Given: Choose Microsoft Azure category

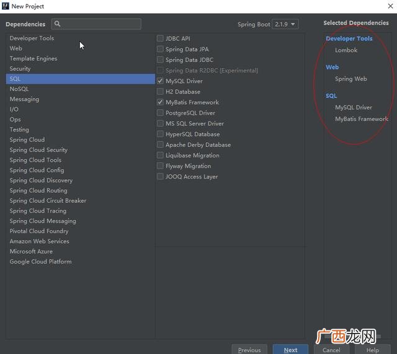Looking at the screenshot, I should click(80, 251).
